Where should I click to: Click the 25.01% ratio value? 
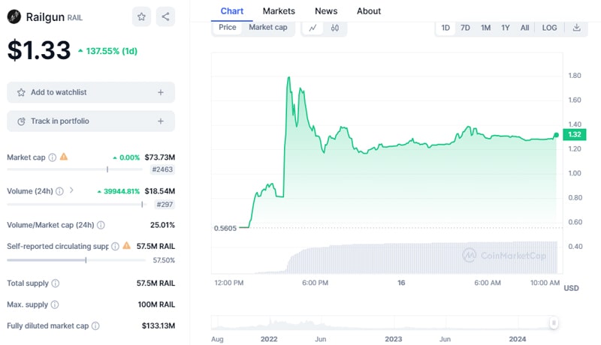[162, 225]
